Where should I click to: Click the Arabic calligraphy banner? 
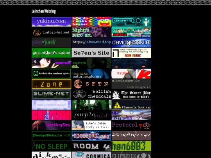[x=131, y=136]
